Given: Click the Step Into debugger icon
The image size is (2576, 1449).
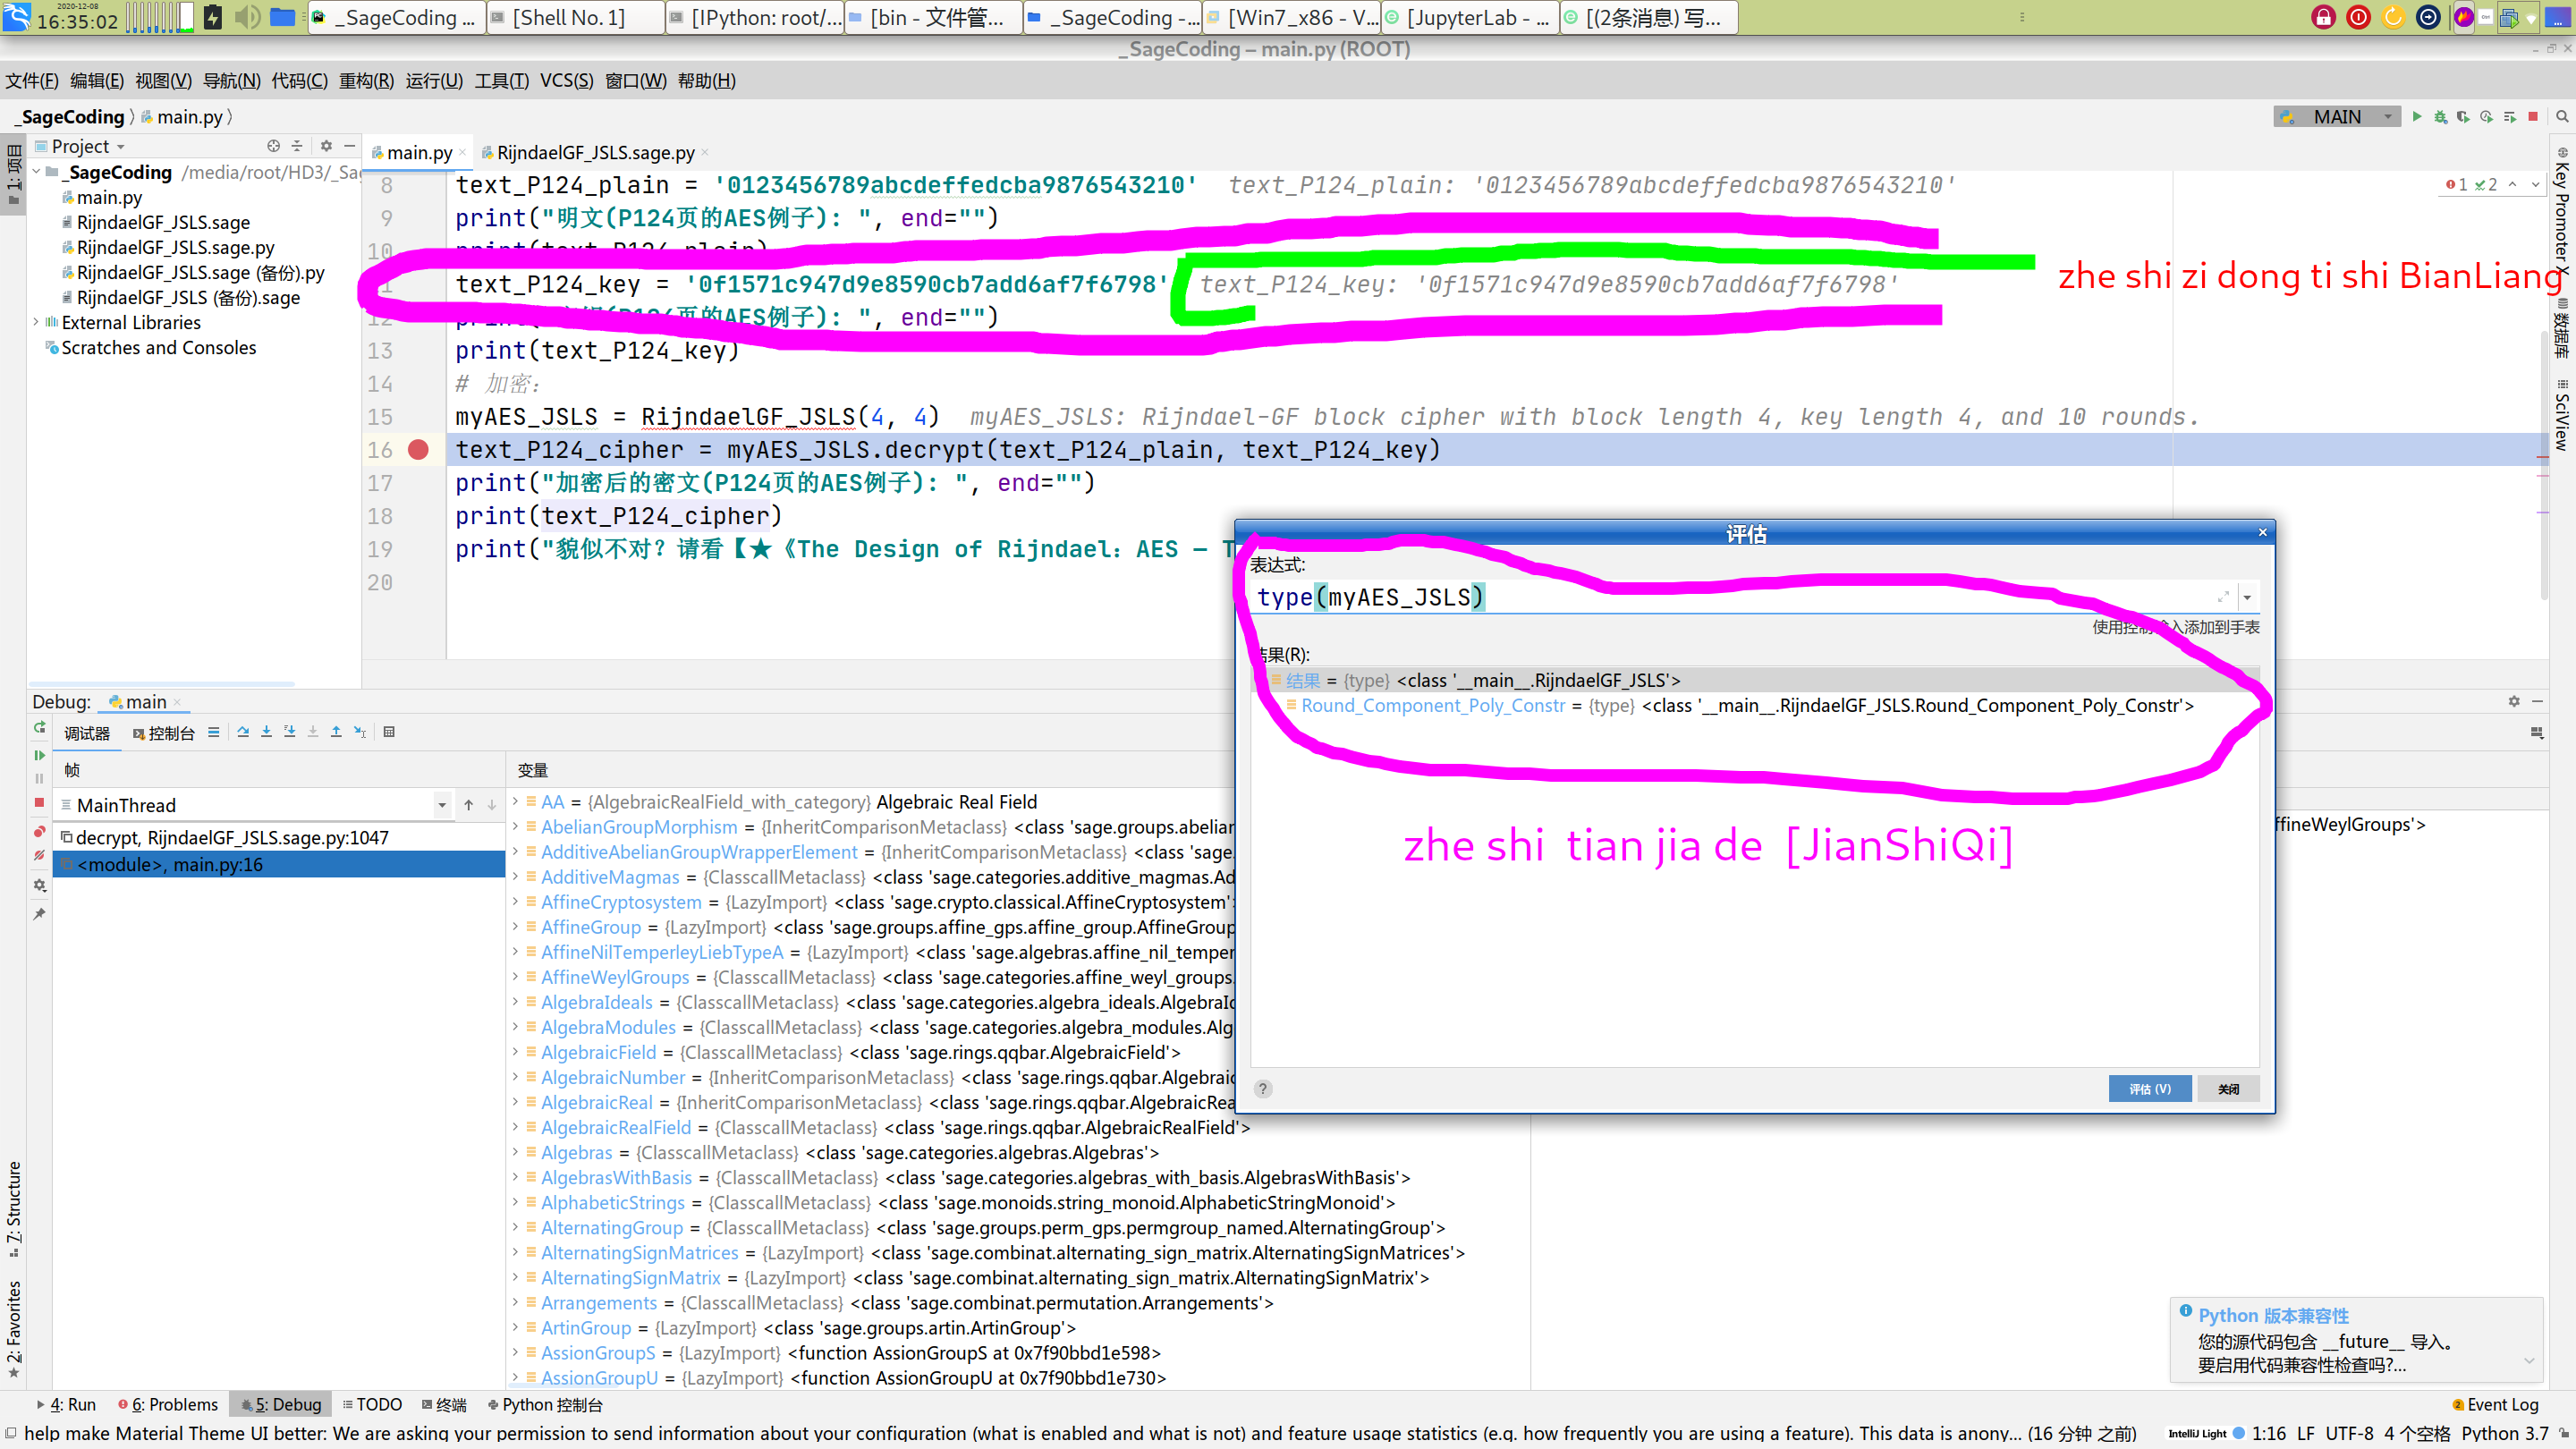Looking at the screenshot, I should tap(266, 732).
